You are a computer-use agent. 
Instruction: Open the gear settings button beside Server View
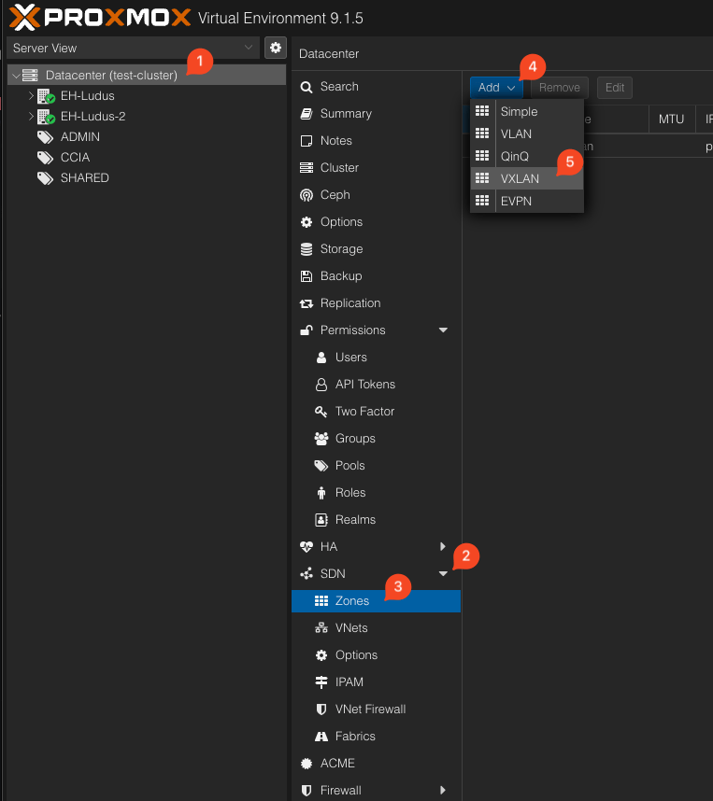click(x=275, y=48)
